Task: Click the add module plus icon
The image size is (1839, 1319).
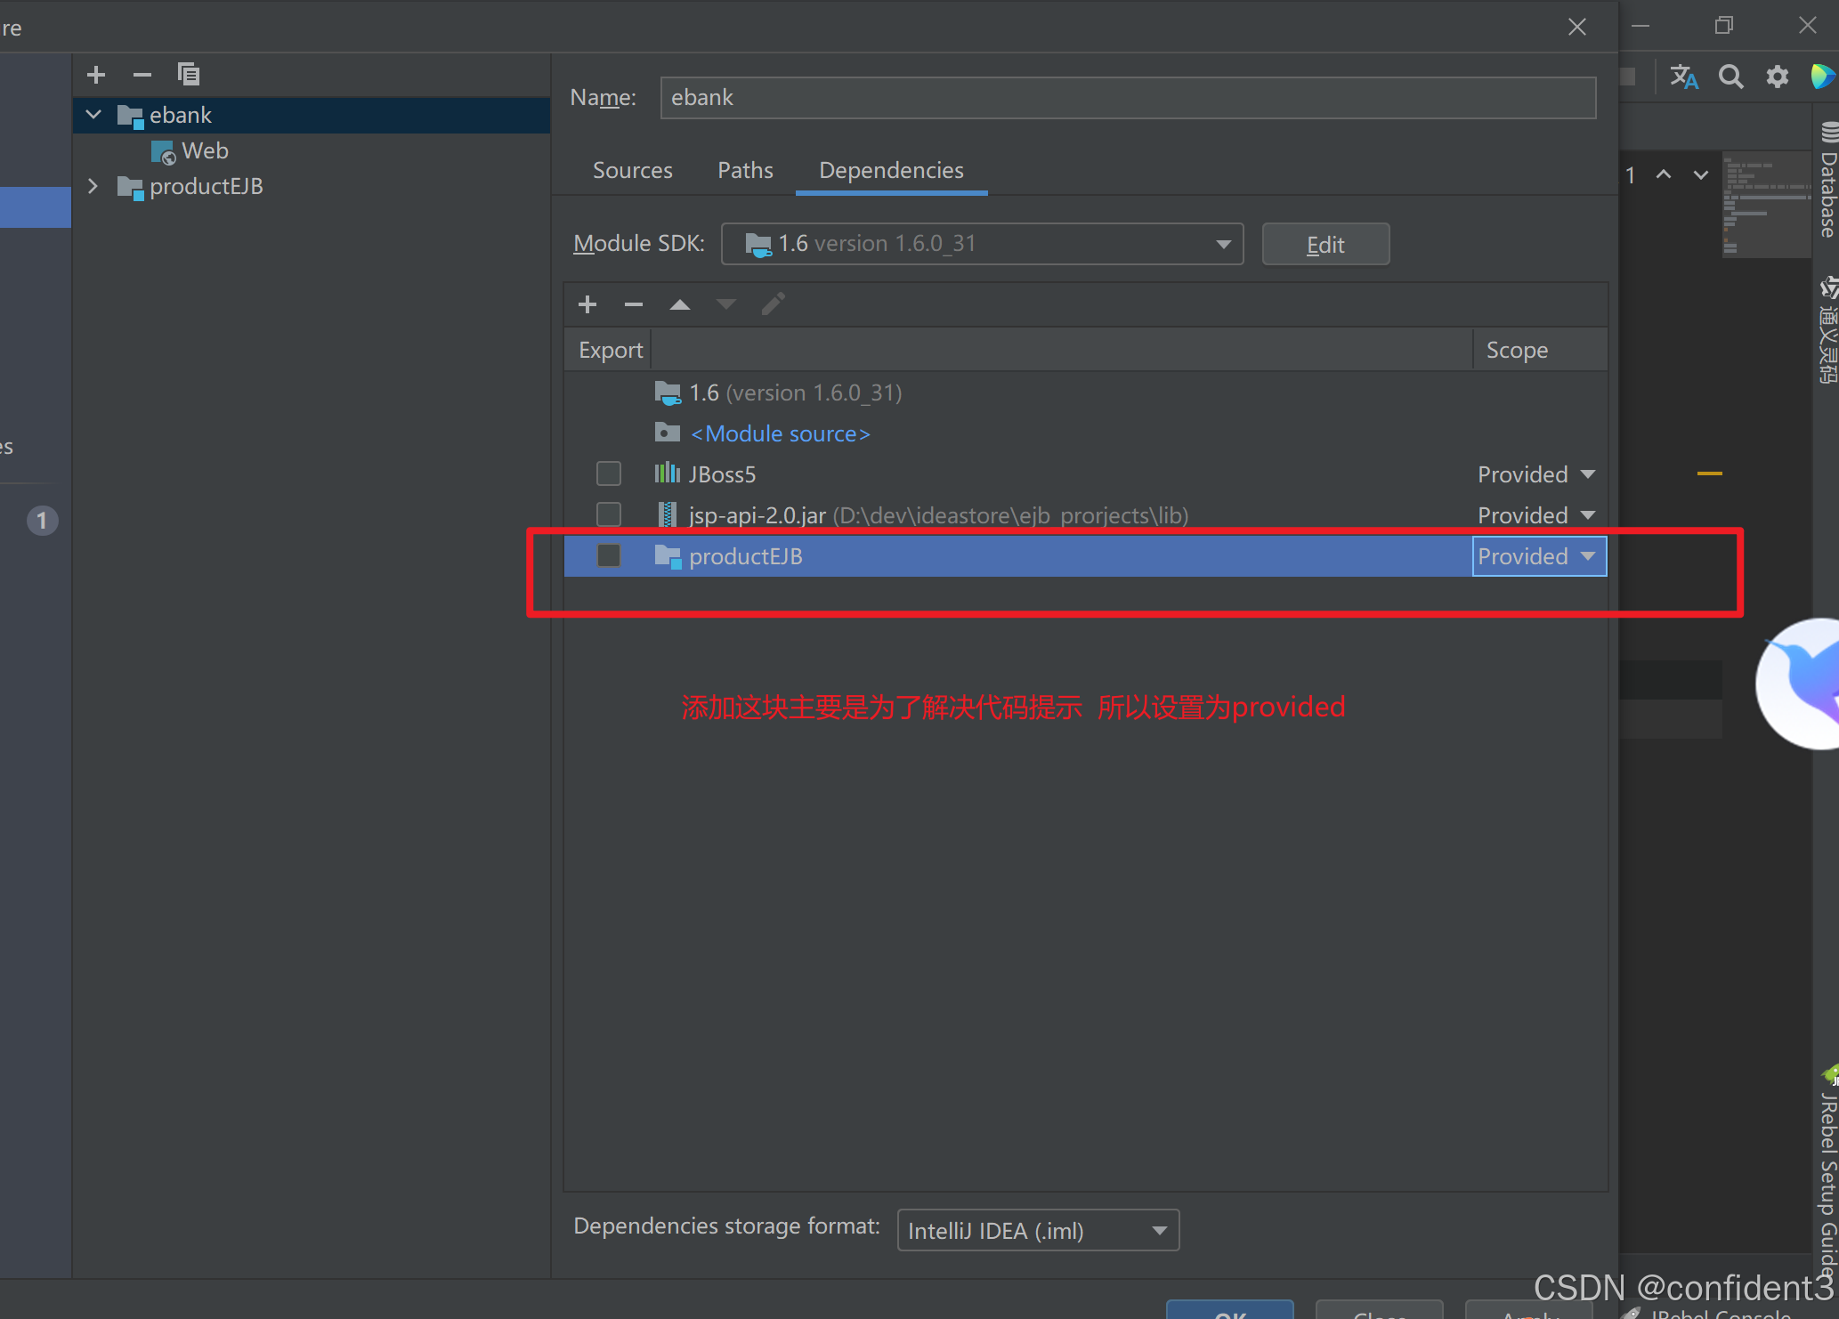Action: click(96, 75)
